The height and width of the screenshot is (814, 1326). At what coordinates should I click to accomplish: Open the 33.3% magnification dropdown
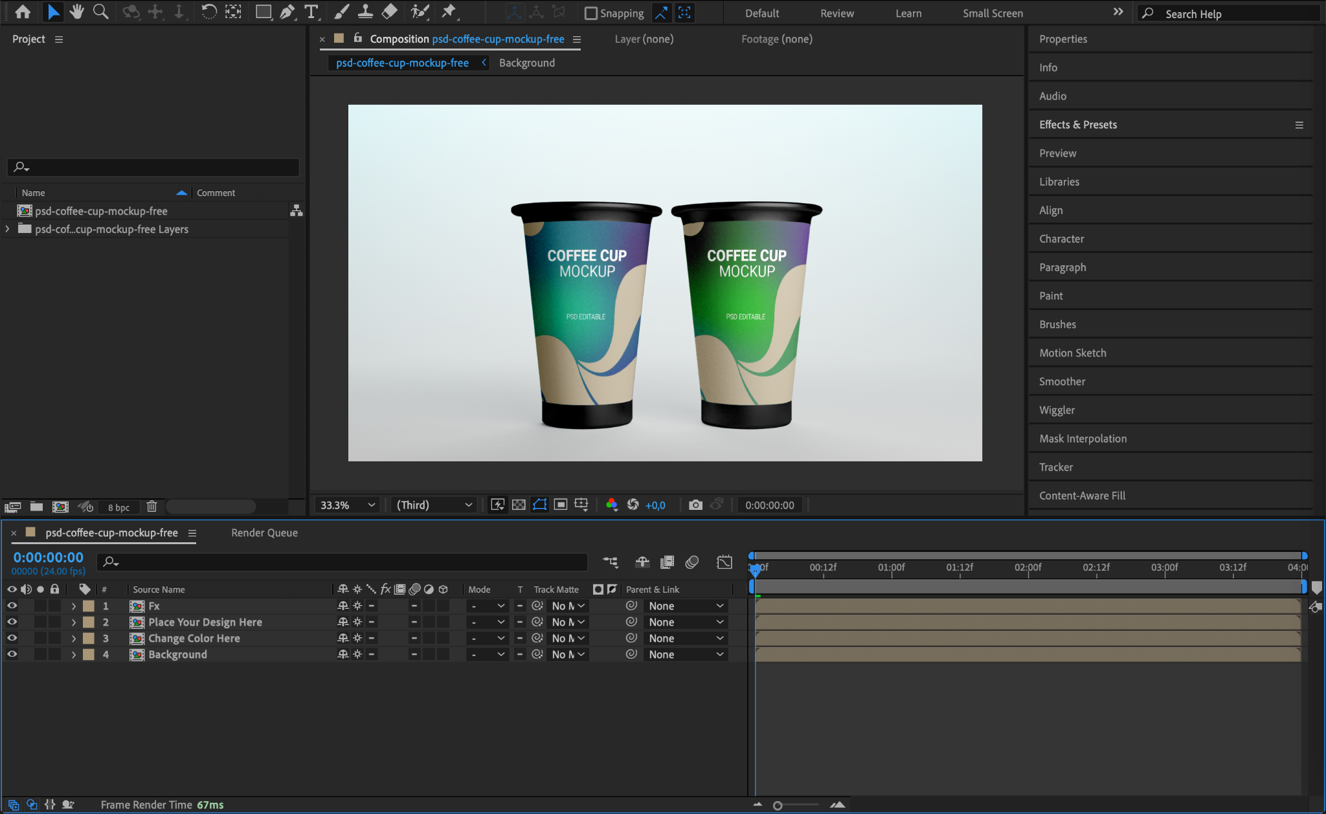click(348, 505)
